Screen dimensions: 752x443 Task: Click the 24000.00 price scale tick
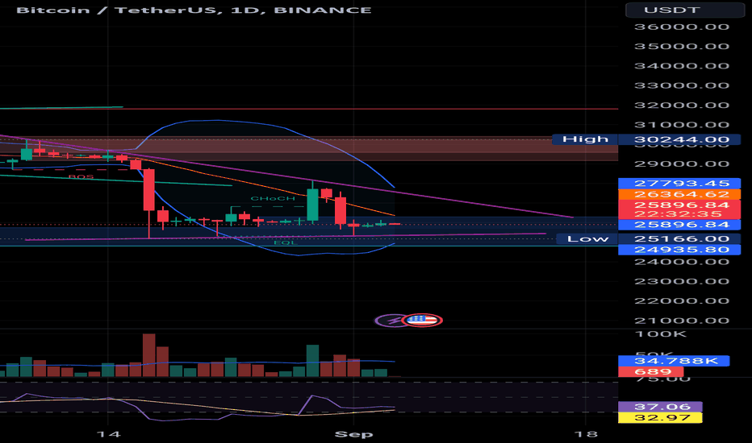682,262
